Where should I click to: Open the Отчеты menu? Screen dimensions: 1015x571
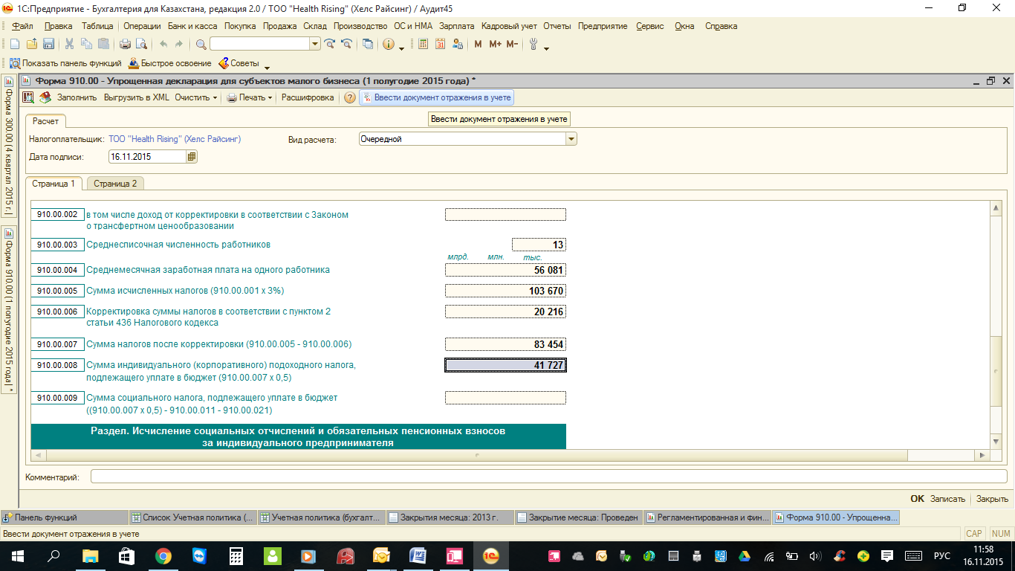557,26
